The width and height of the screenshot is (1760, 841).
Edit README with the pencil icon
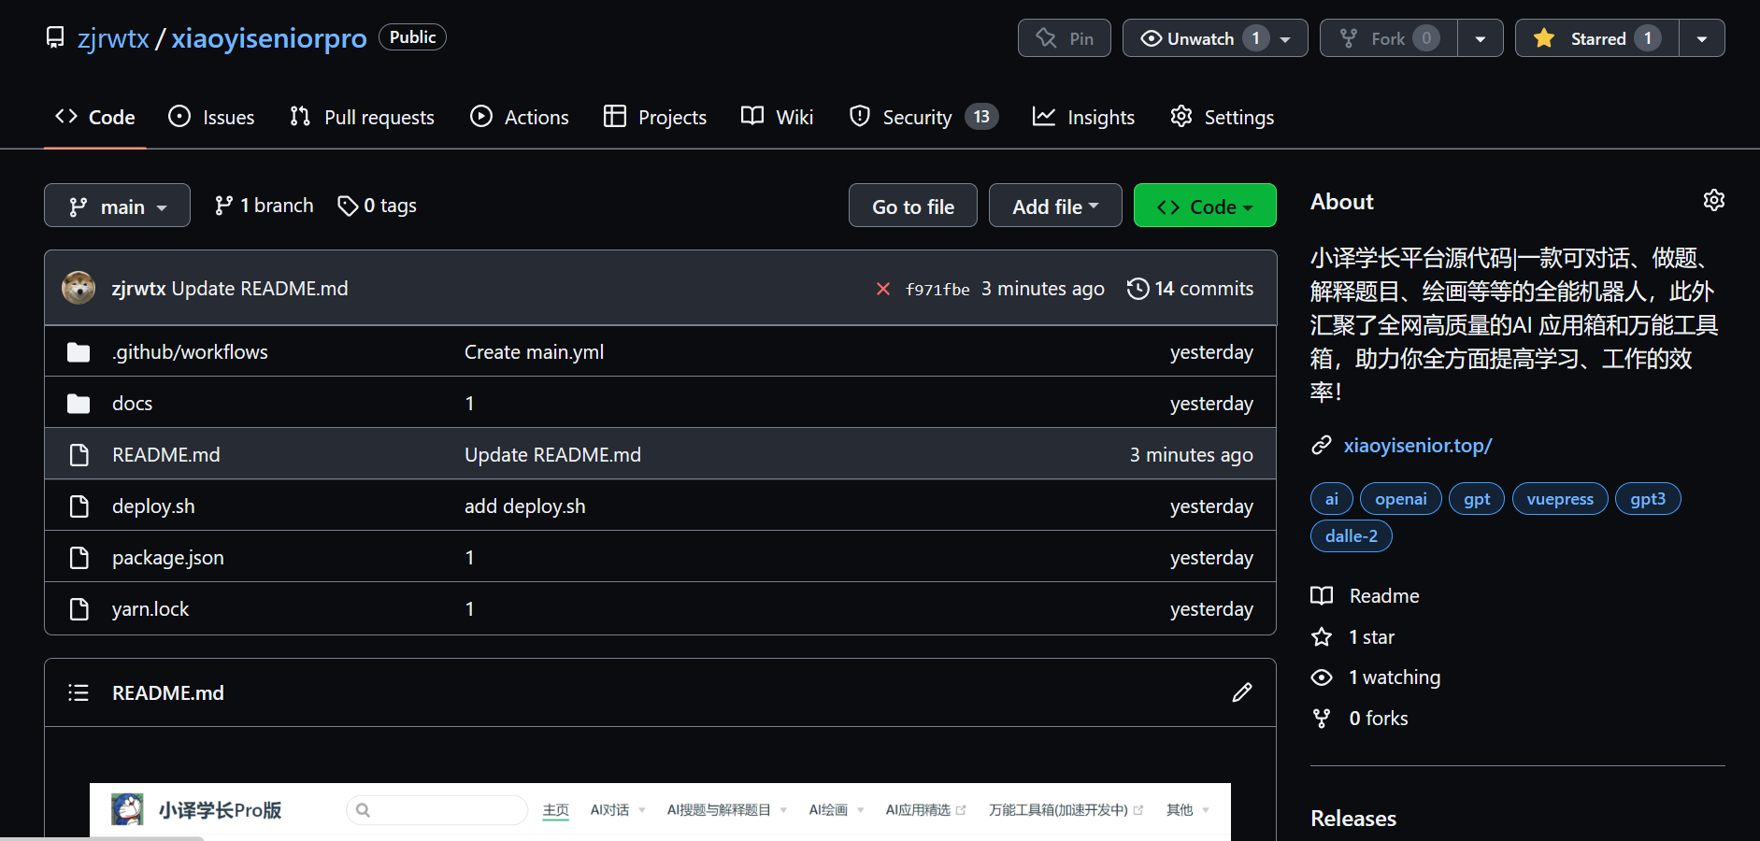tap(1242, 692)
